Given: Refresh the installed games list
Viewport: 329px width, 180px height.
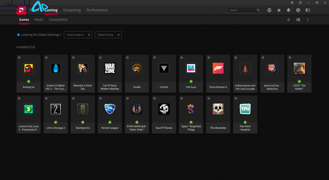Looking at the screenshot, I should (x=289, y=20).
